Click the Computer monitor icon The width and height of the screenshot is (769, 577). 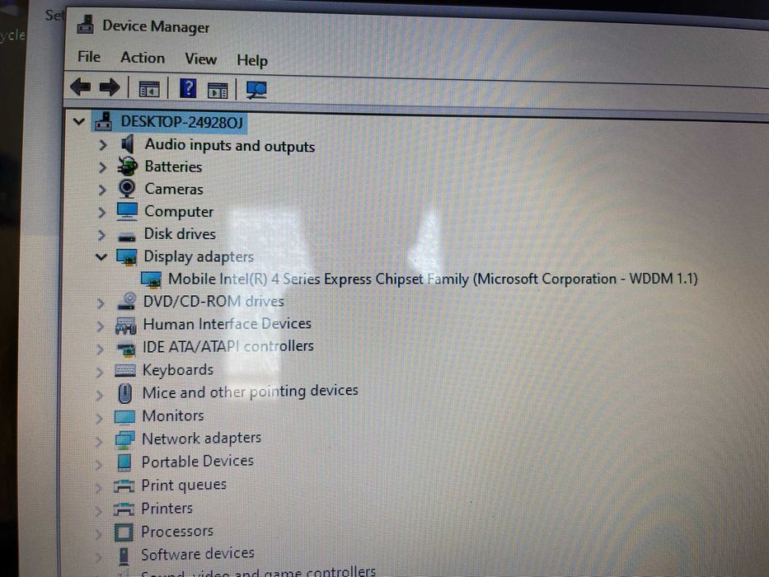pos(127,211)
